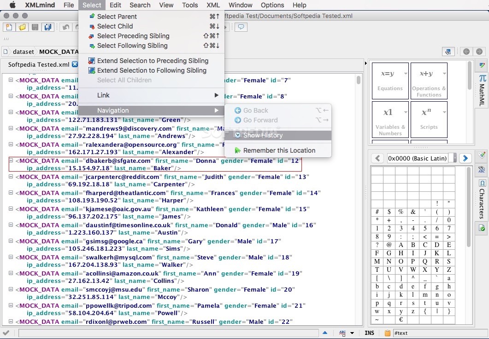Click the blue Save All toolbar icon
The width and height of the screenshot is (489, 339).
click(48, 27)
